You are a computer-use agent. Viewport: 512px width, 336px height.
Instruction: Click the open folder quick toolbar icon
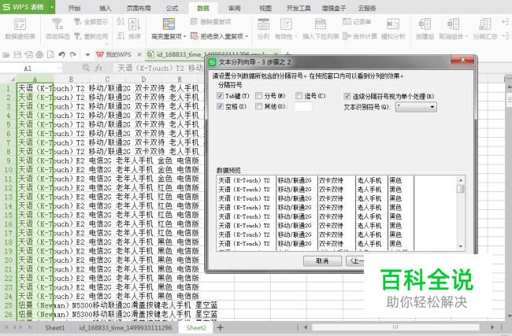(x=6, y=54)
